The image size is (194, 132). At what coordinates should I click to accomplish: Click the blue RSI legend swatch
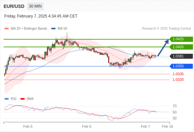[x=7, y=99]
